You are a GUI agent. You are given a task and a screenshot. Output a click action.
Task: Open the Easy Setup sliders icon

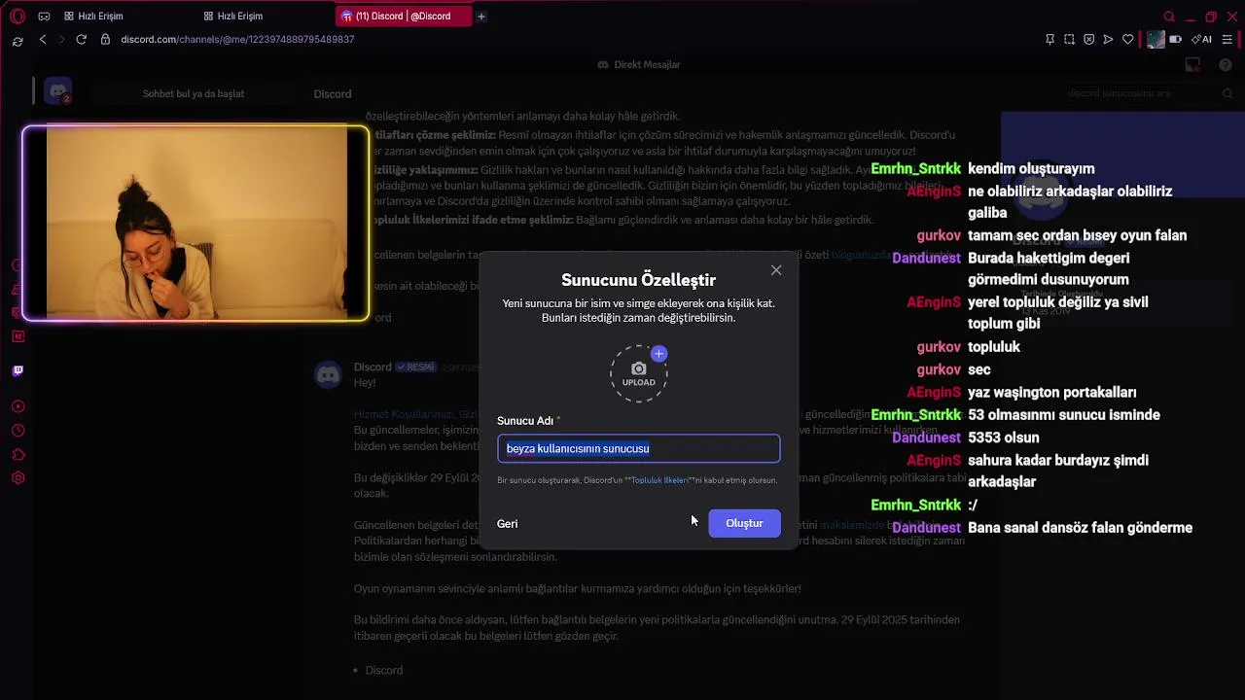click(x=1227, y=40)
